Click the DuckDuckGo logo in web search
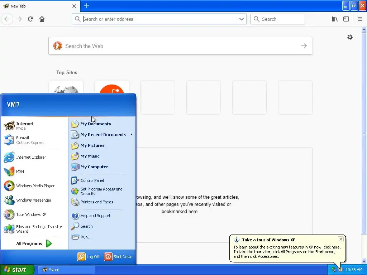This screenshot has width=367, height=275. [58, 46]
